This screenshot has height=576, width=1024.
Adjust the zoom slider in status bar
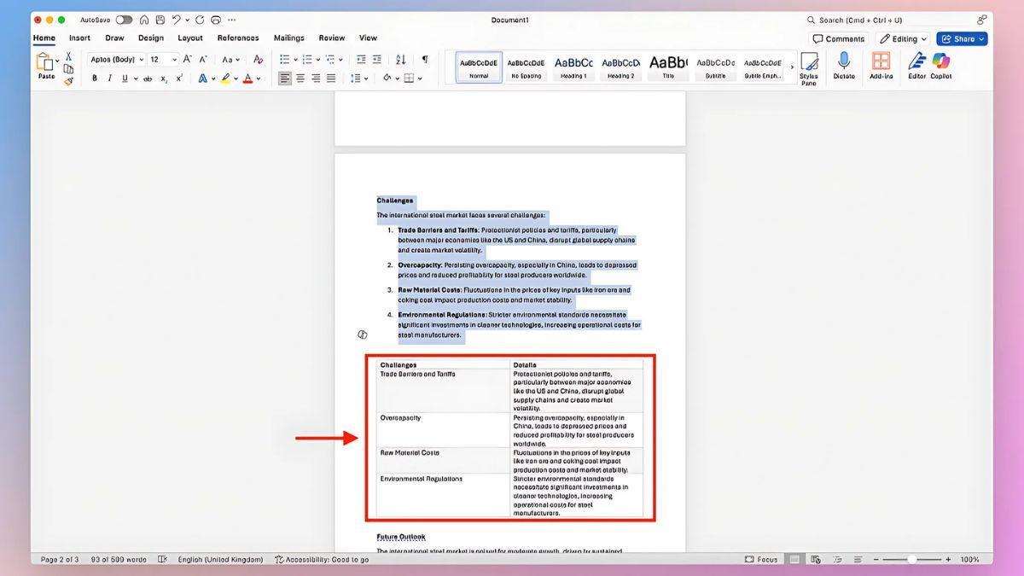911,560
